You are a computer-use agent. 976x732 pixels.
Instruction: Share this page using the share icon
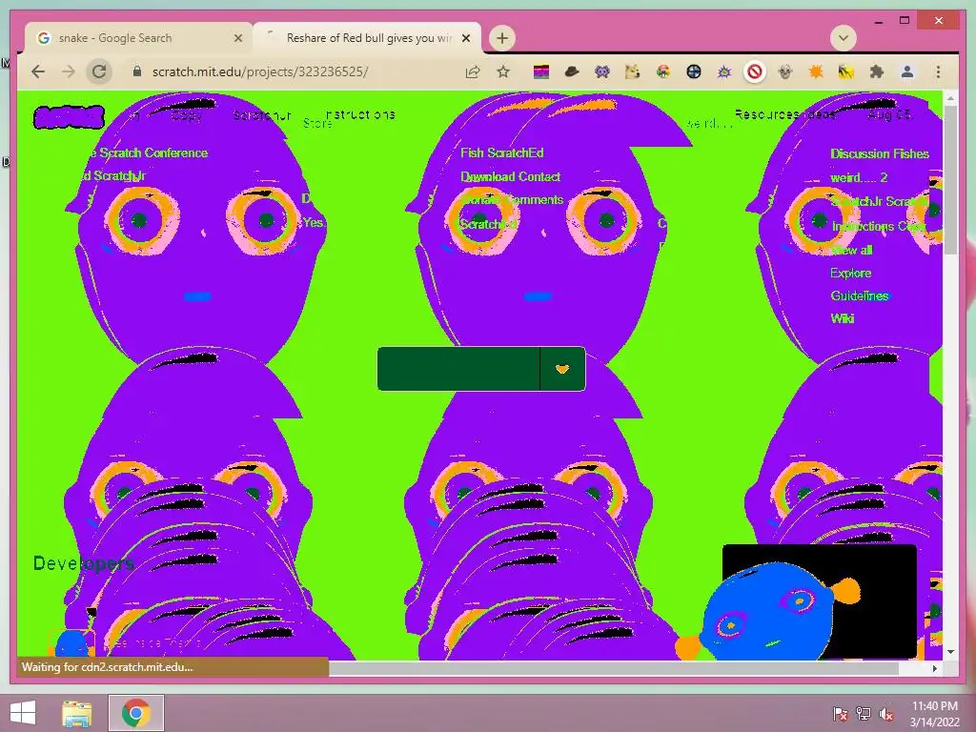[x=473, y=72]
